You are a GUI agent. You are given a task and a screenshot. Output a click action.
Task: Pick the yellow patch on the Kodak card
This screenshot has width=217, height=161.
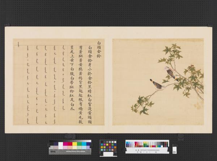75,144
